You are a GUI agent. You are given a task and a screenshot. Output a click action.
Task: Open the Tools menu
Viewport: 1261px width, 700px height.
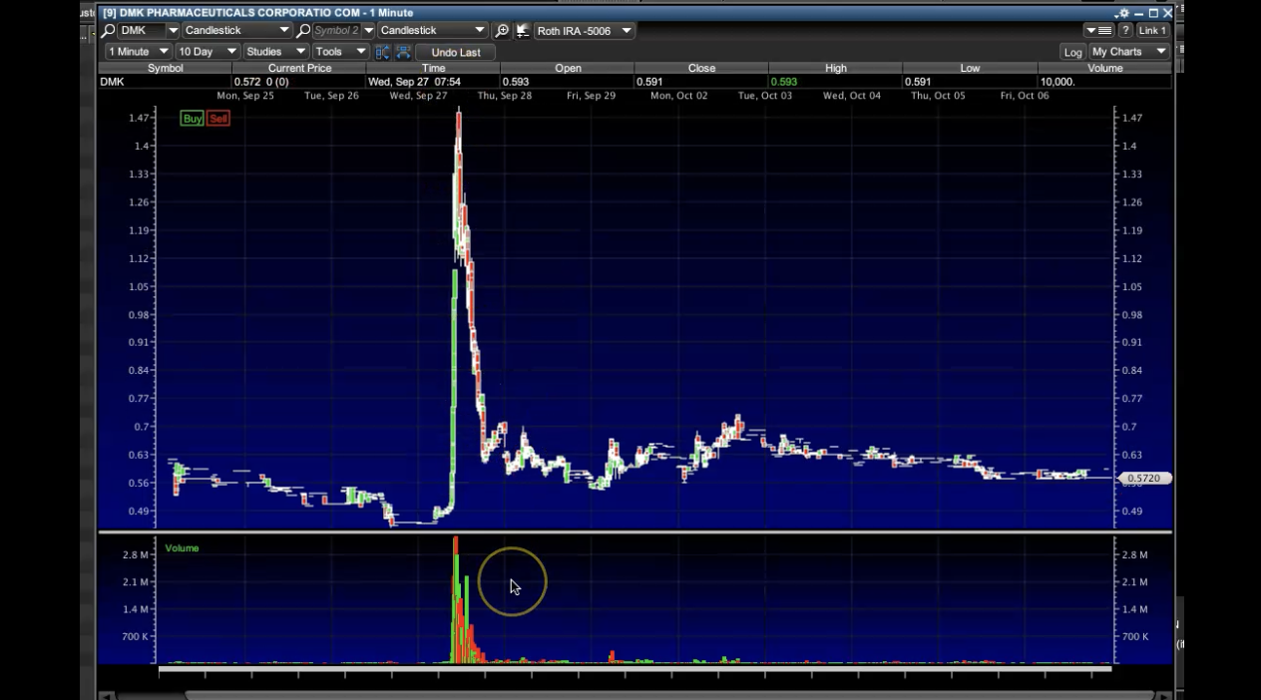point(339,52)
